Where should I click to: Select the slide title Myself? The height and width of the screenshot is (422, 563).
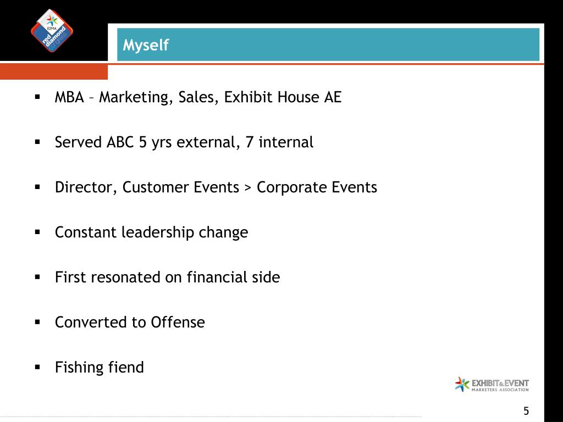(x=145, y=45)
